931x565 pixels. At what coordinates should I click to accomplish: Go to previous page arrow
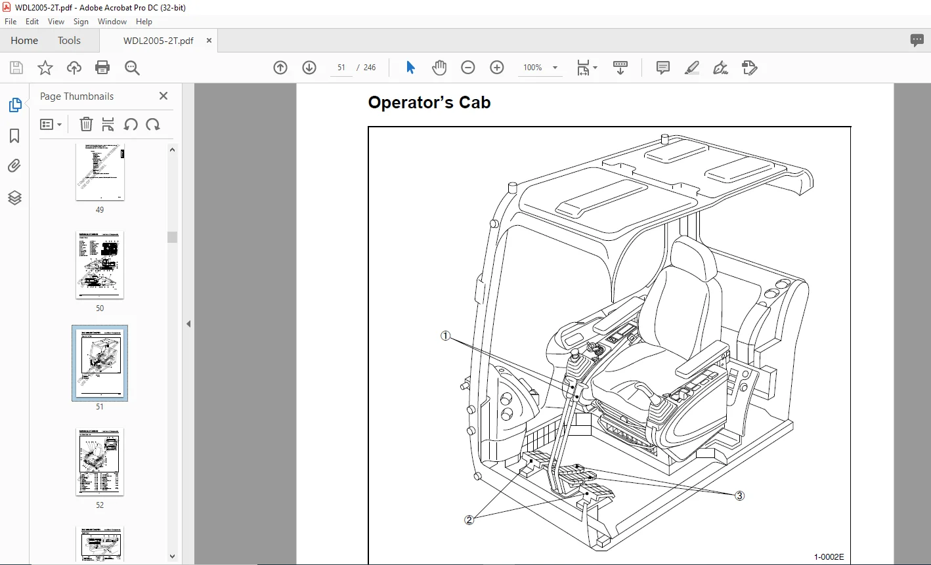(x=280, y=68)
